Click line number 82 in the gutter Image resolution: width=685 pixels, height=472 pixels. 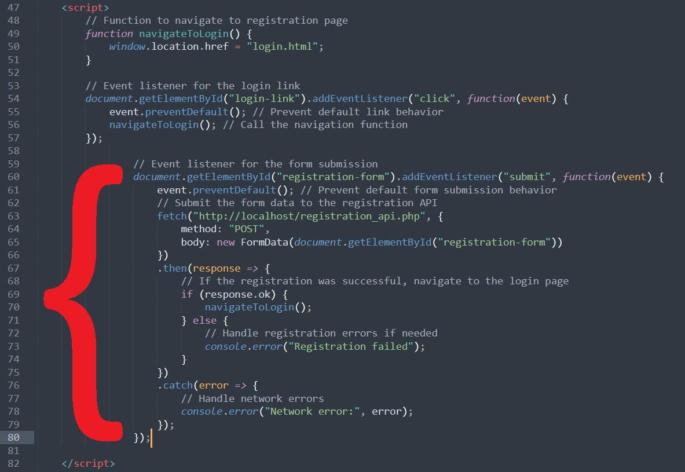13,463
